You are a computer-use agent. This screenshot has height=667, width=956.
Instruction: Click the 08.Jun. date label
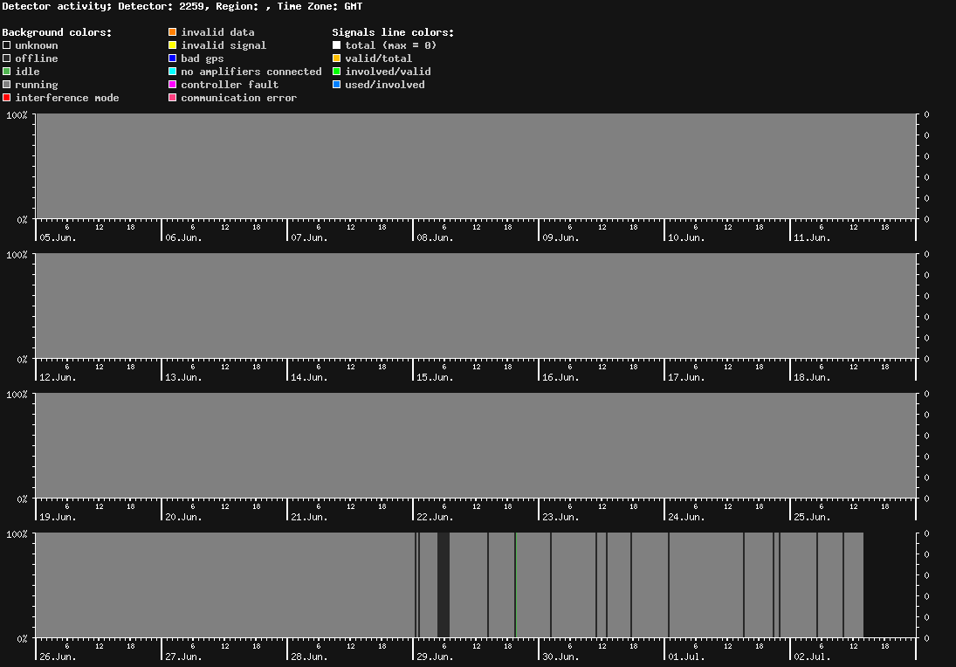436,237
